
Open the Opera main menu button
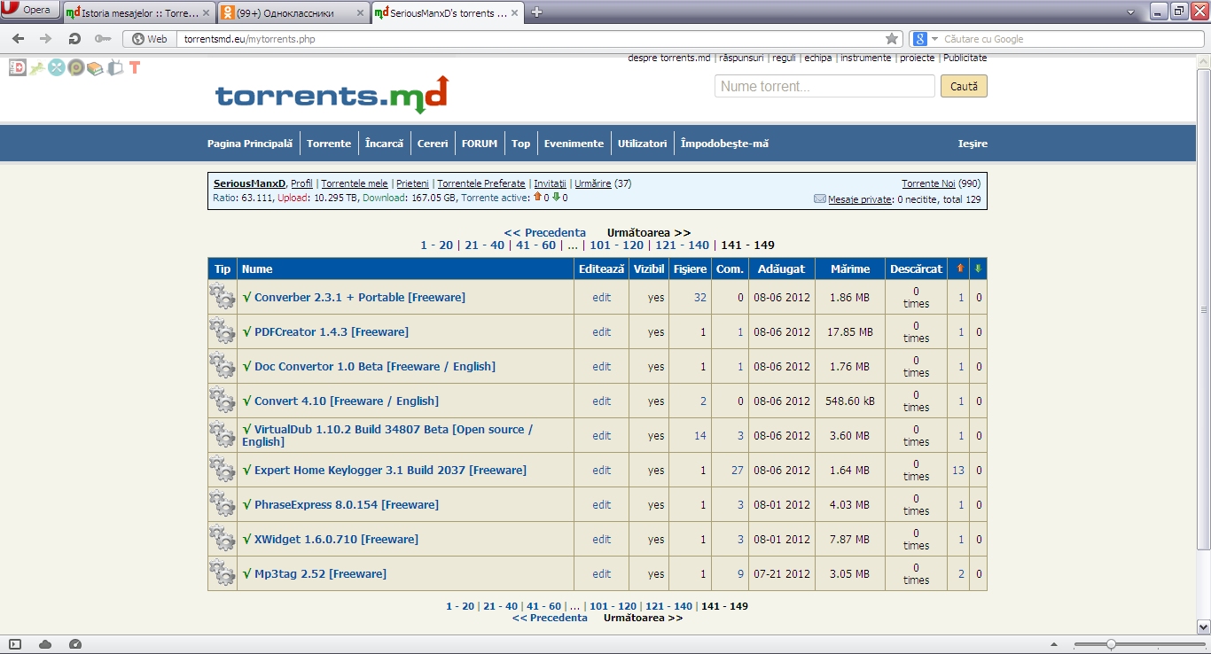click(x=31, y=10)
